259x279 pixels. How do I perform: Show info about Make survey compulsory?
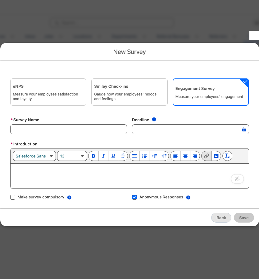(x=69, y=197)
